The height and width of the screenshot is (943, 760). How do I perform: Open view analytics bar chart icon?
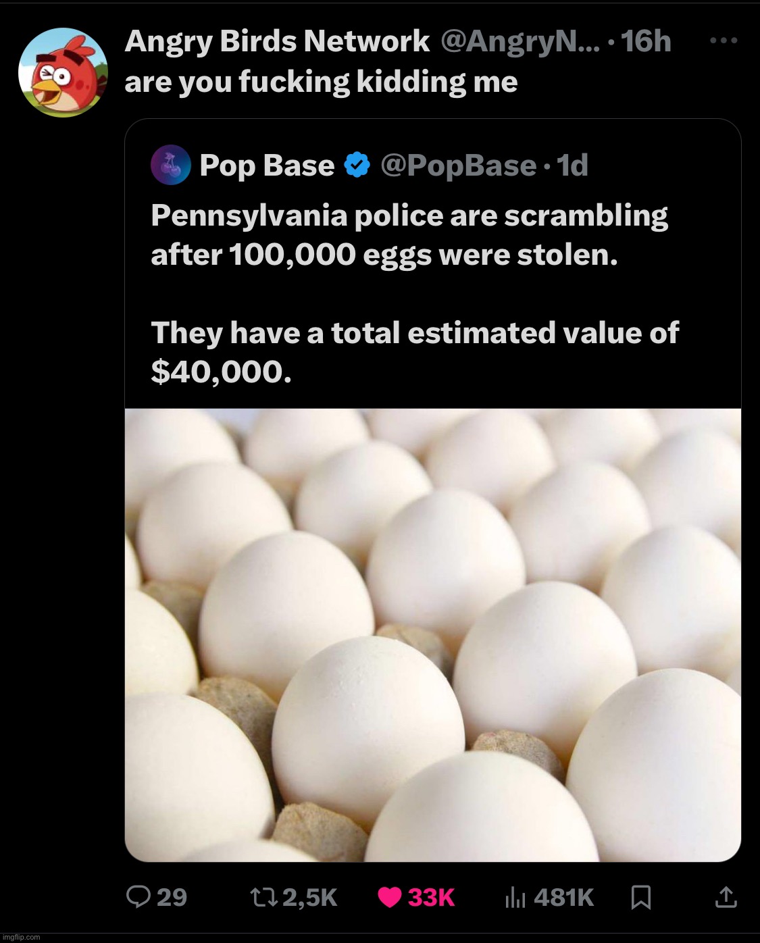(515, 897)
